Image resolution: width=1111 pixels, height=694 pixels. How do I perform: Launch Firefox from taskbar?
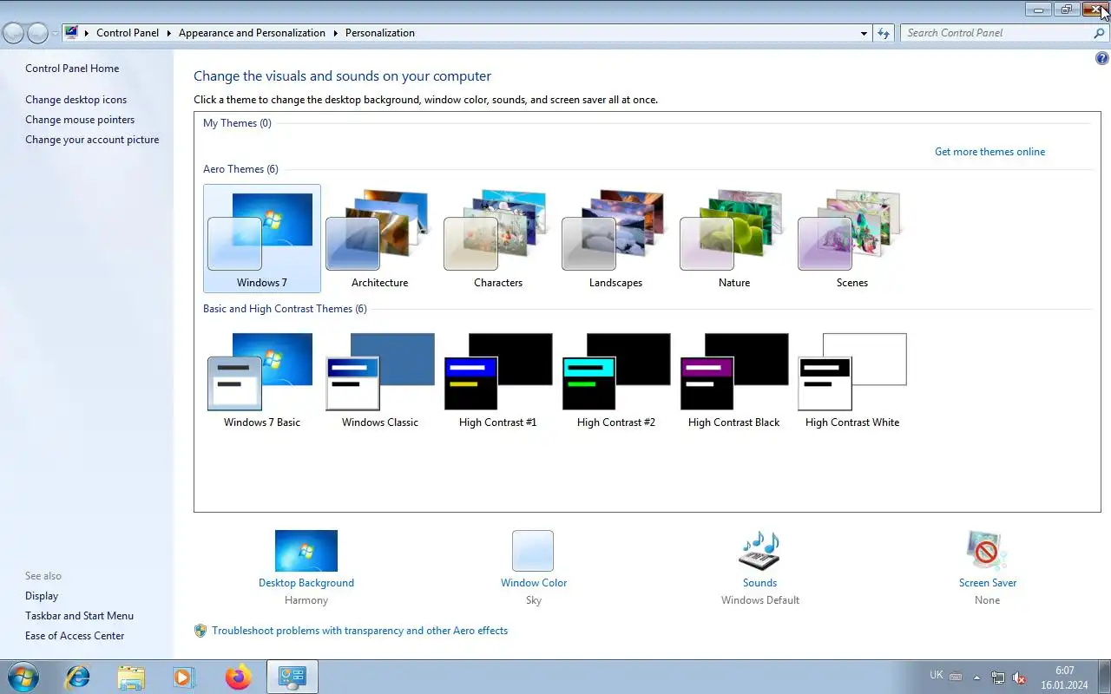coord(238,677)
